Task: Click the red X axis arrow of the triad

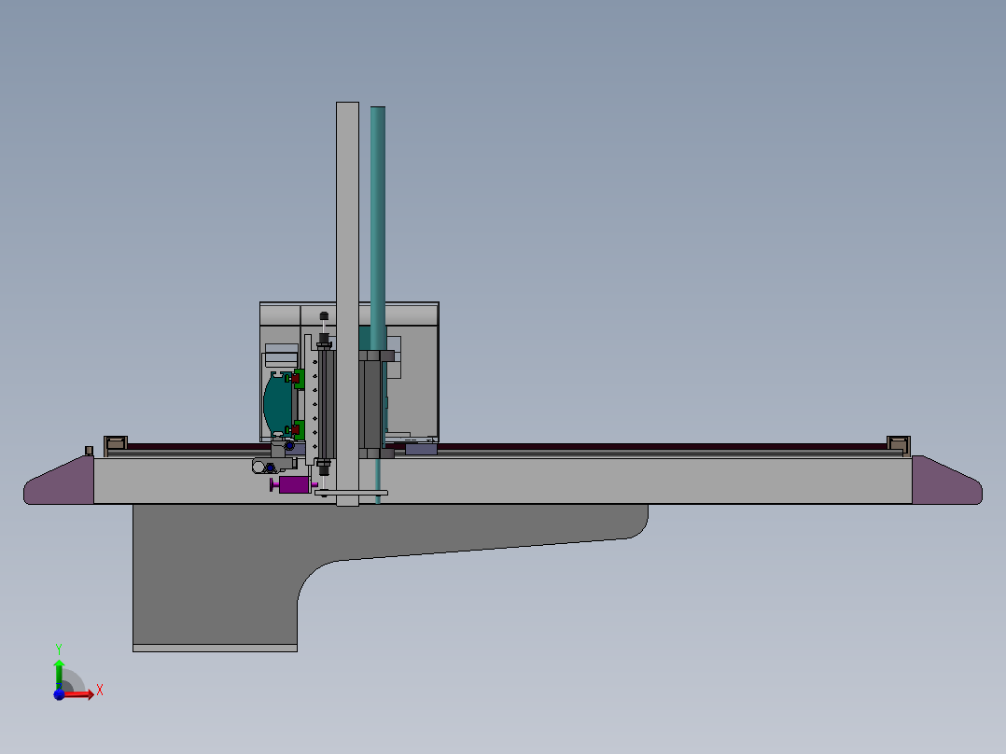Action: tap(79, 694)
